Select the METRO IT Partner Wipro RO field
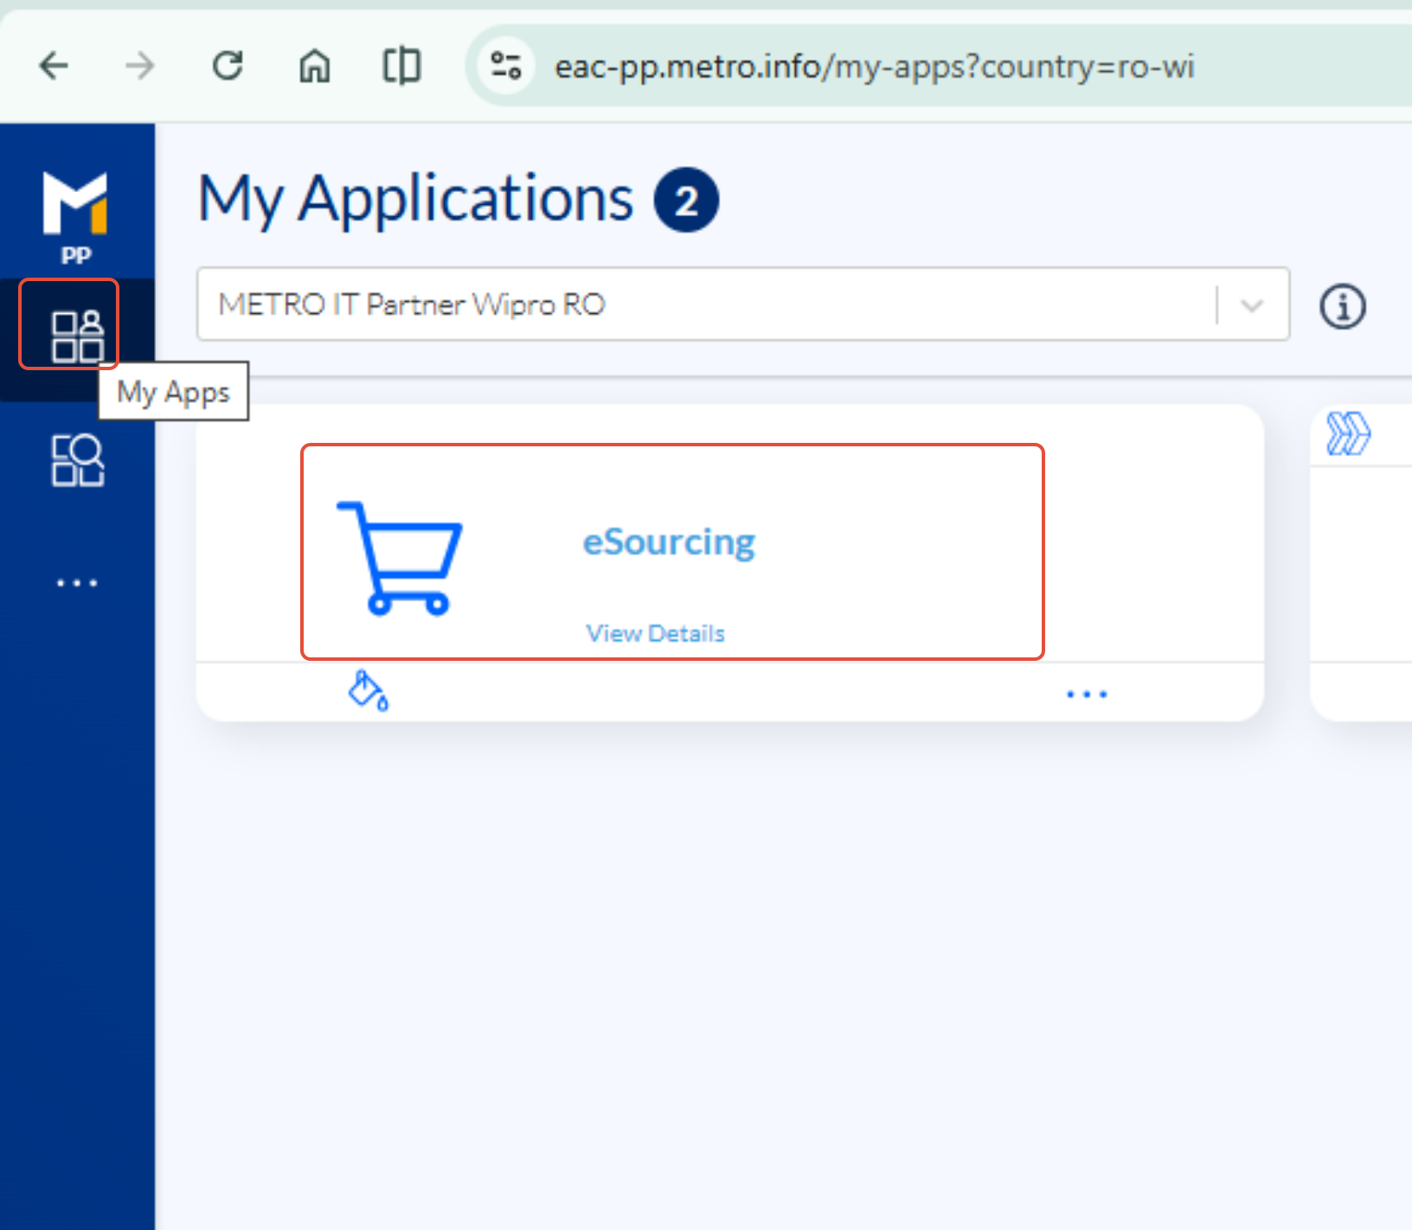This screenshot has height=1230, width=1412. pos(743,304)
